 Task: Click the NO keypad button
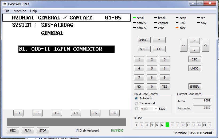139,87
